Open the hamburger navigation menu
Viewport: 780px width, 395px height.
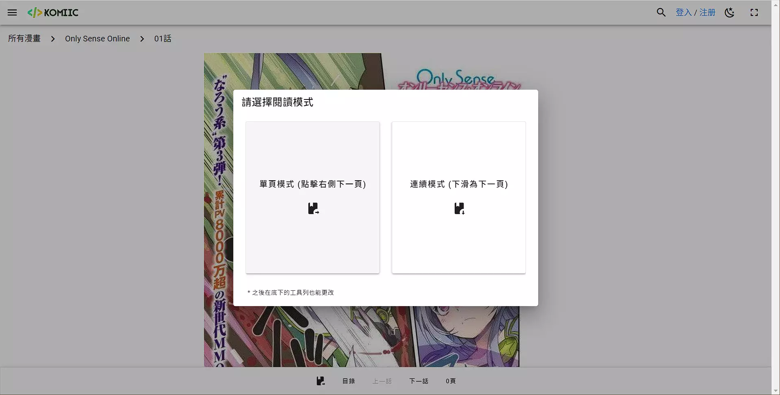pyautogui.click(x=12, y=13)
